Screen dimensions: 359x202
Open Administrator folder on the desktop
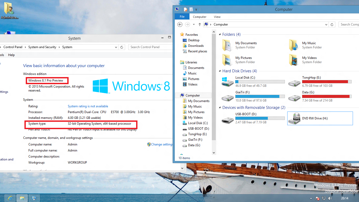coord(10,11)
